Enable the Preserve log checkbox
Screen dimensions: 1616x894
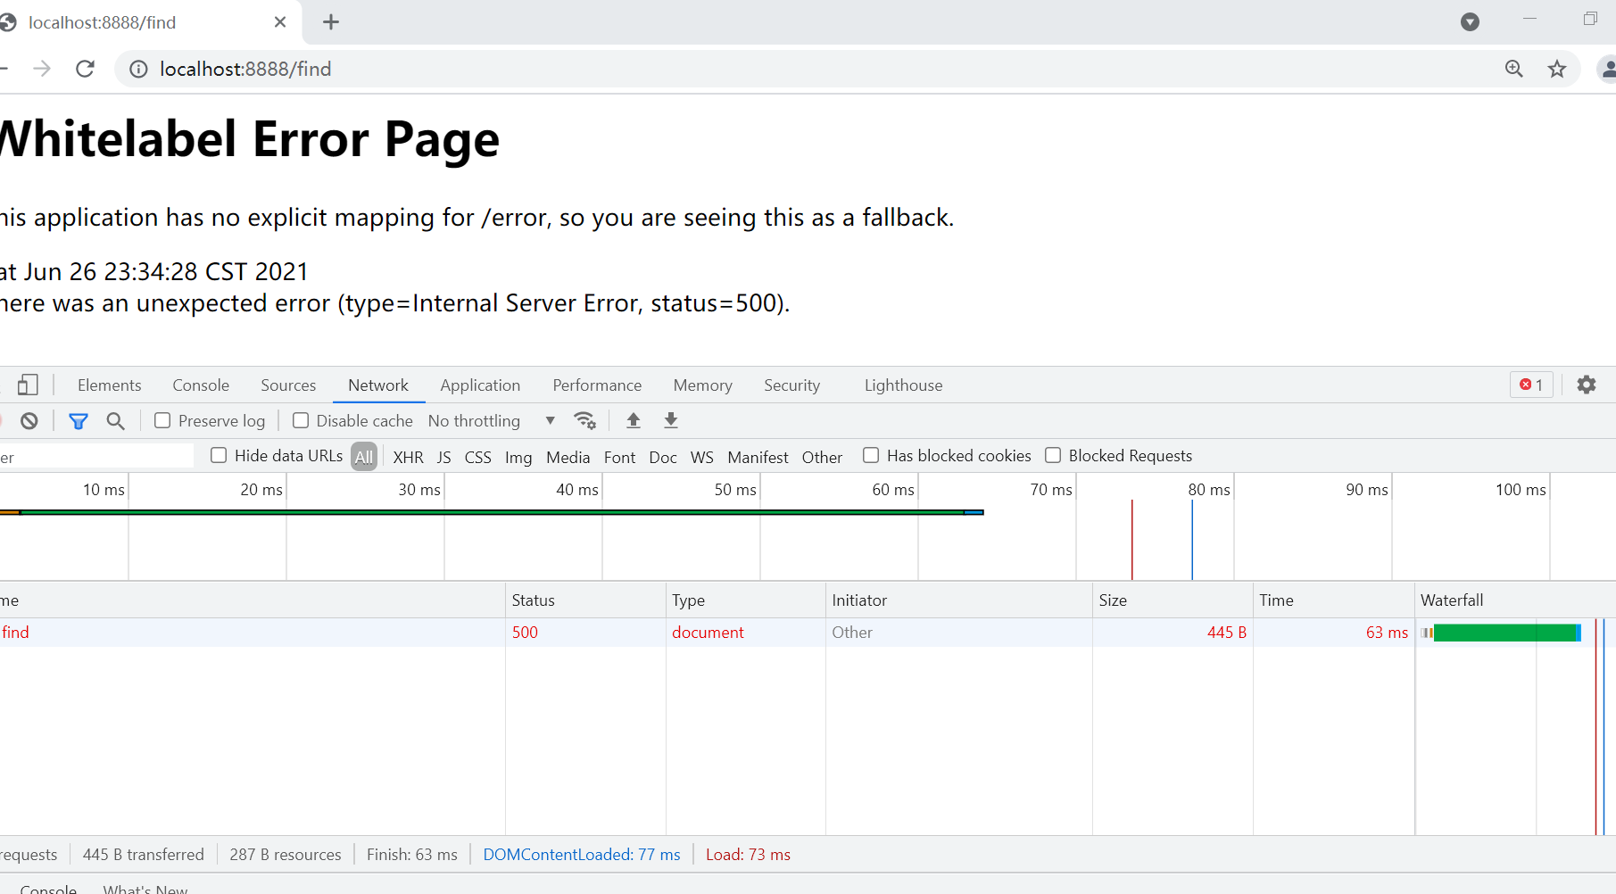(162, 420)
